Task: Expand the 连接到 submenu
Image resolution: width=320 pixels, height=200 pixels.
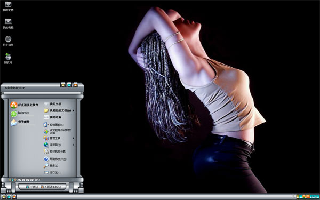Action: pos(59,145)
